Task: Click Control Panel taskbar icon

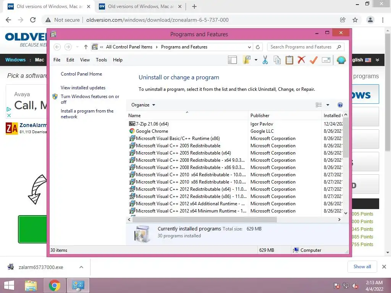Action: coord(78,285)
